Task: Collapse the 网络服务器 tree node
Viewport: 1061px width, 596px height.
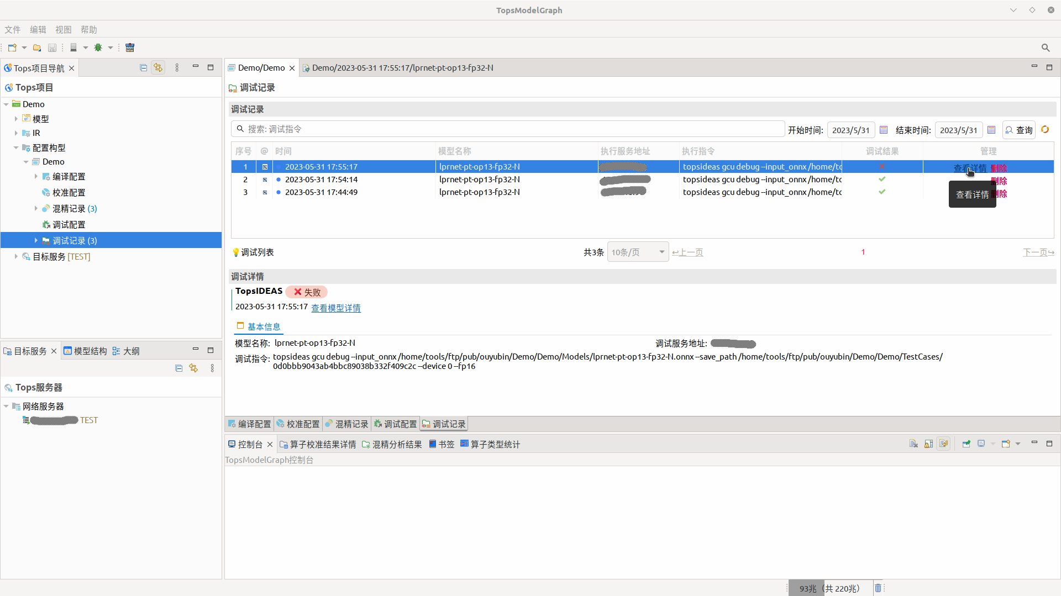Action: point(6,406)
